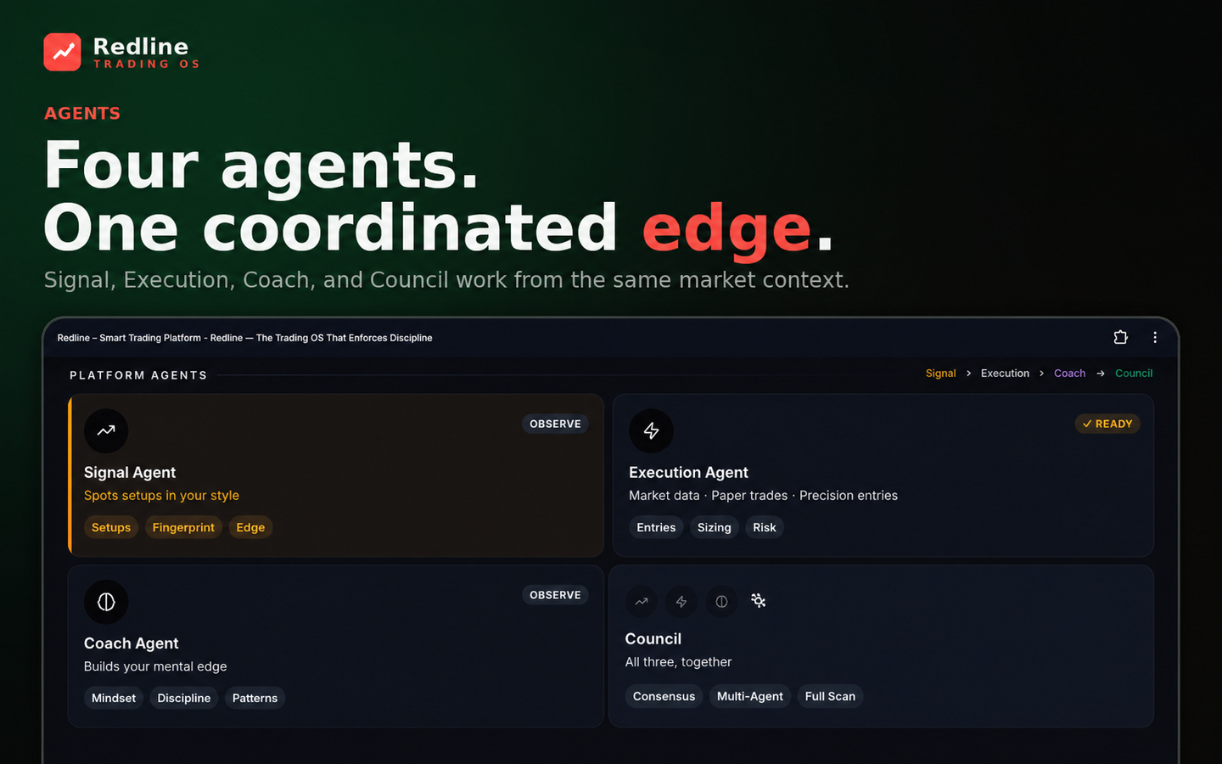This screenshot has height=764, width=1222.
Task: Click the browser tab title text
Action: click(244, 338)
